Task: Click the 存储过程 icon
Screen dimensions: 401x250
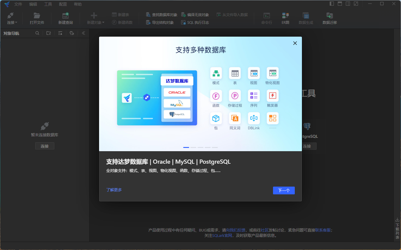Action: click(x=235, y=96)
